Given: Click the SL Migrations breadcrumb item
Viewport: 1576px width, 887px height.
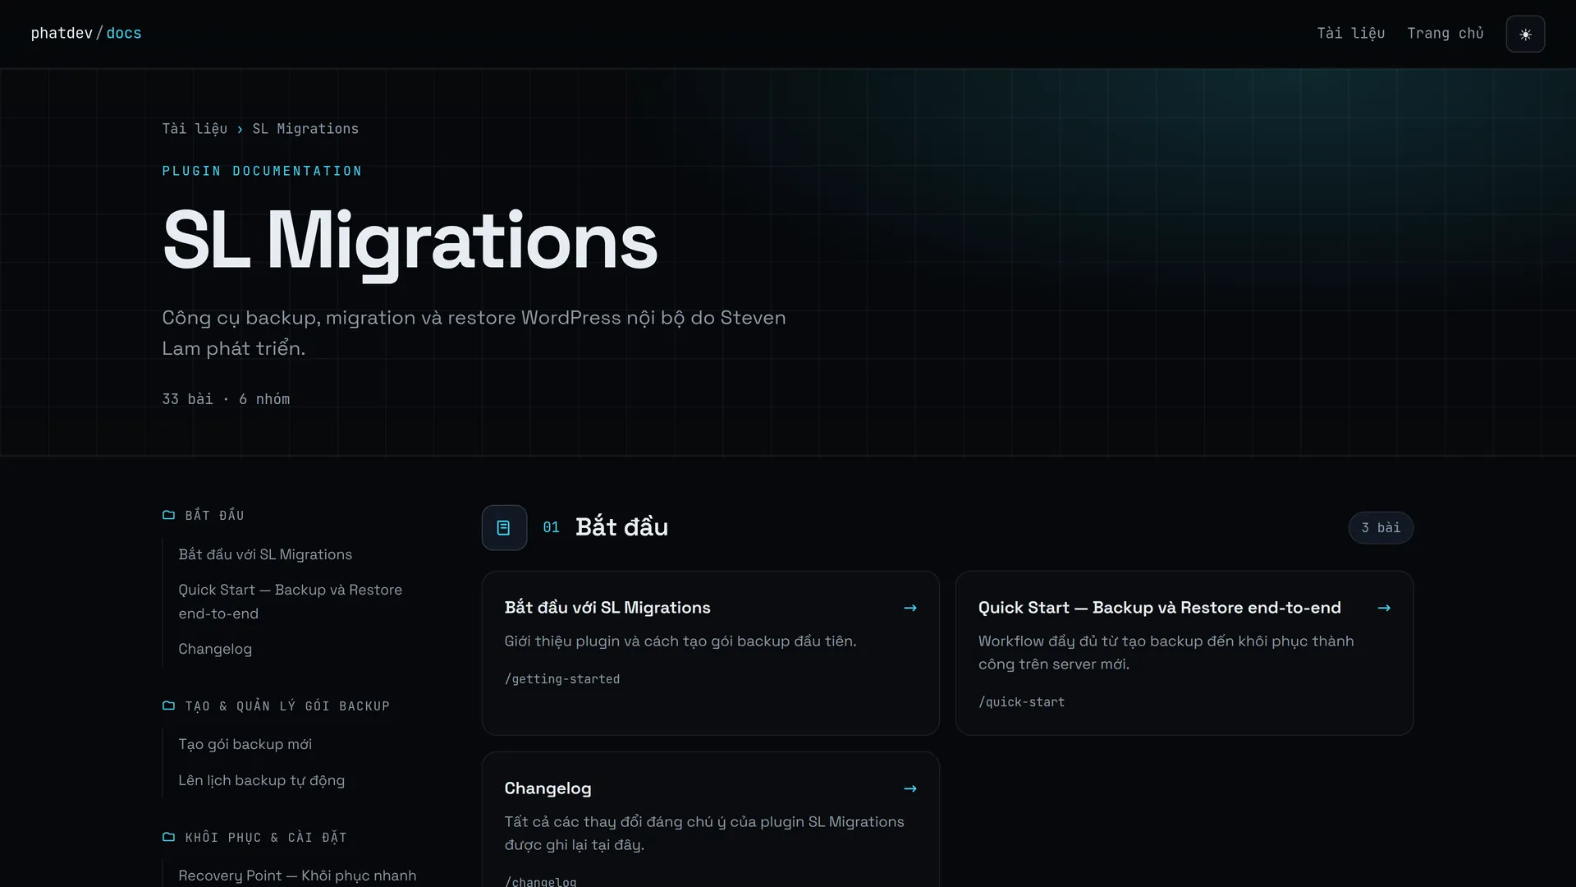Looking at the screenshot, I should pyautogui.click(x=305, y=129).
